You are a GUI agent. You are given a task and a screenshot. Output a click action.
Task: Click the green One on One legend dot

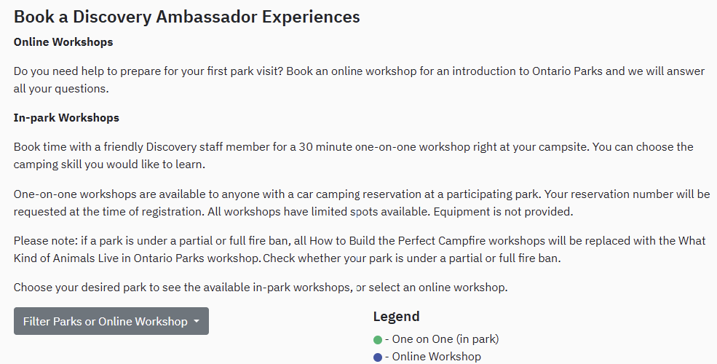378,340
